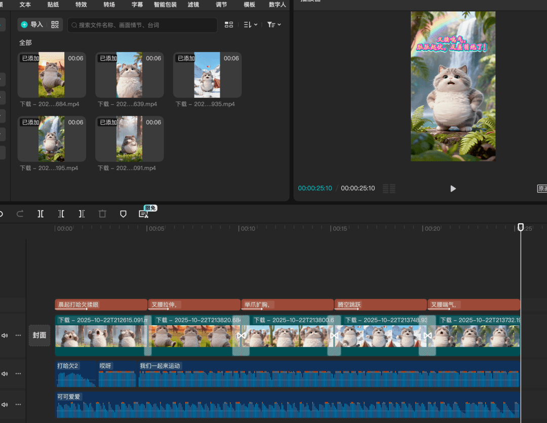Mute the 打哈欠2 audio track
547x423 pixels.
(x=5, y=373)
